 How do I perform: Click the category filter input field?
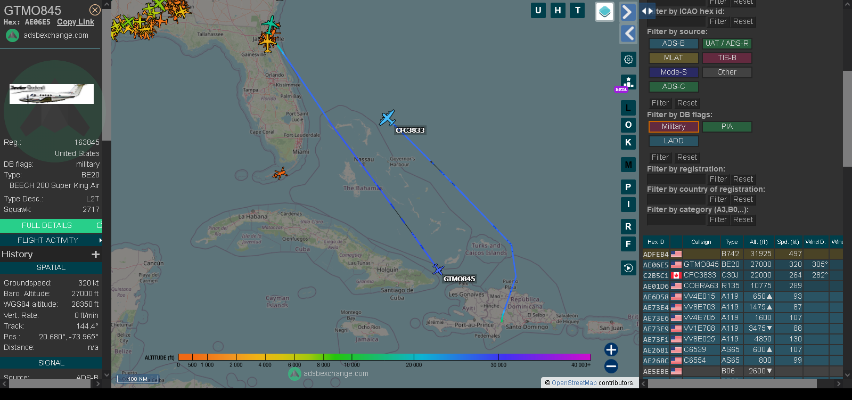pyautogui.click(x=676, y=220)
